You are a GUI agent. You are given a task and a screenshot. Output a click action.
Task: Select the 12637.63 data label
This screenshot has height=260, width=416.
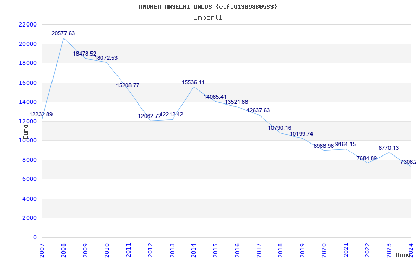pos(258,110)
